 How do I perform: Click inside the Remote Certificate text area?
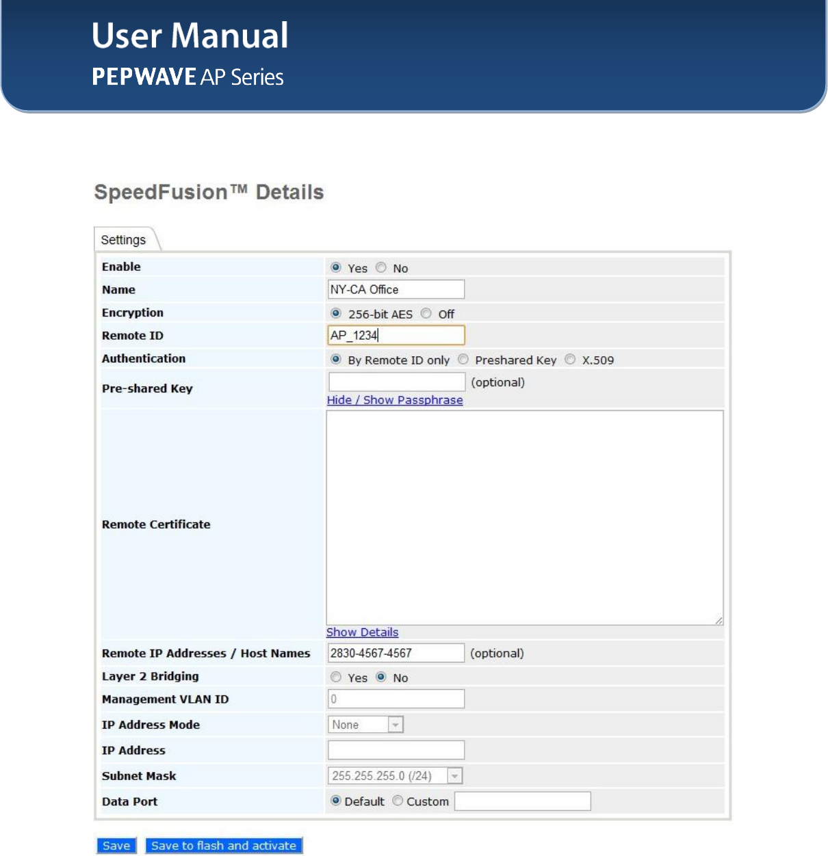point(525,518)
